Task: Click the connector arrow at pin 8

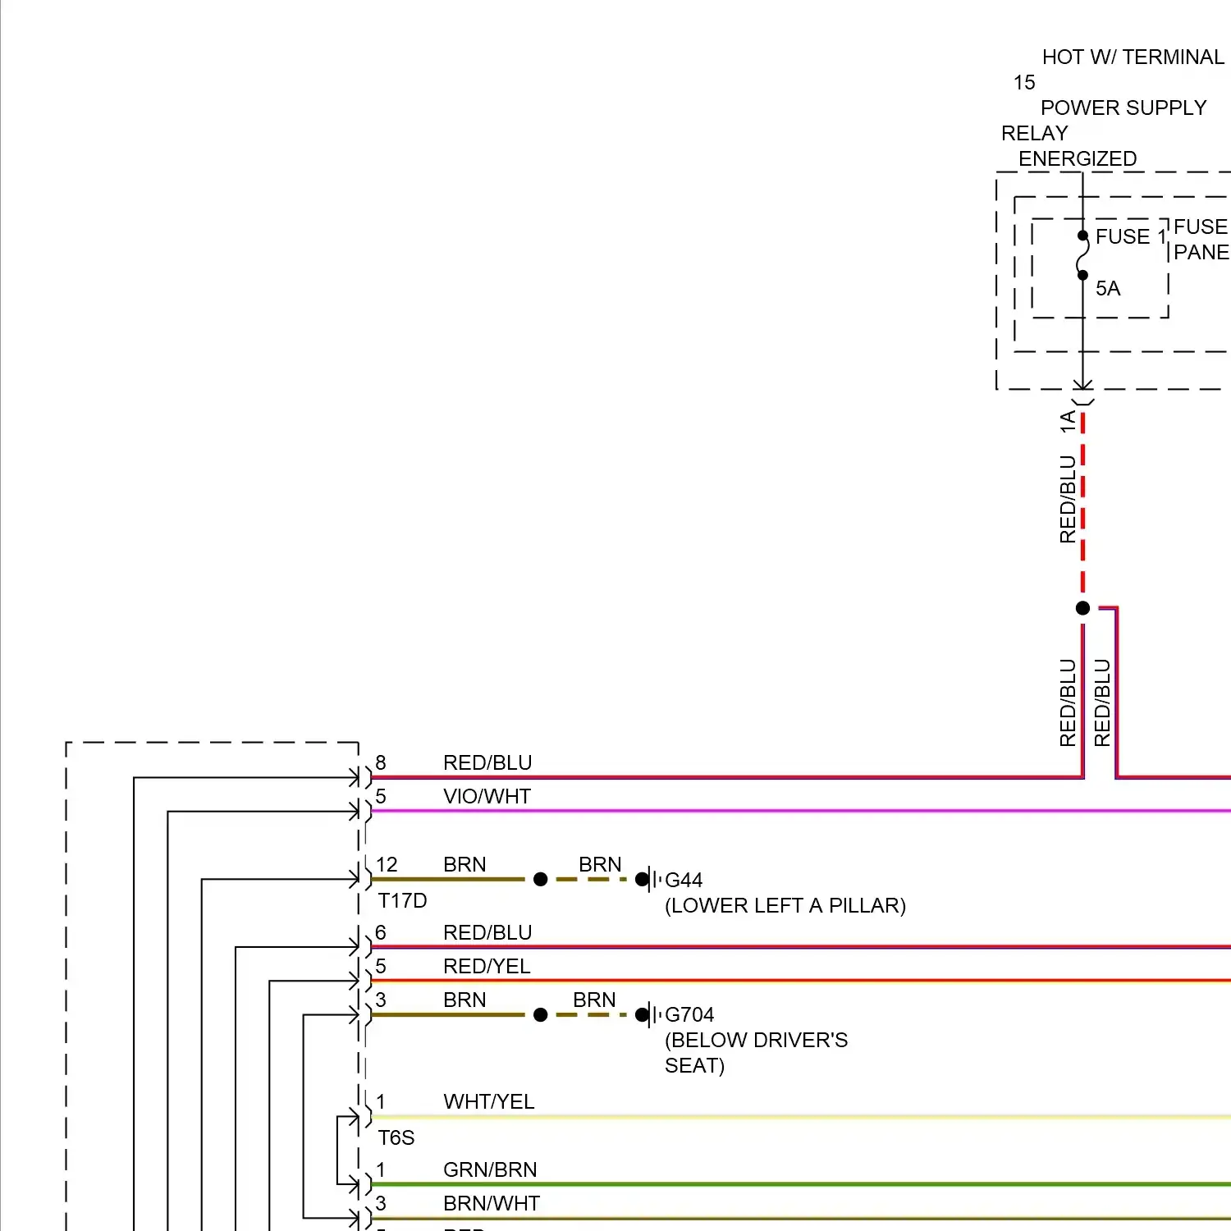Action: click(x=354, y=777)
